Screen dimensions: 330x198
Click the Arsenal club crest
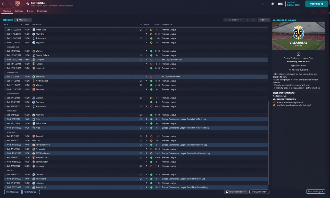coord(34,136)
